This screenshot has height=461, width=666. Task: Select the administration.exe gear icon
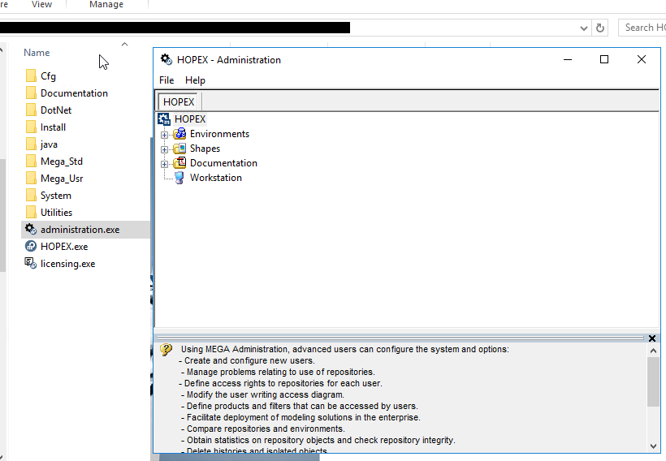coord(31,230)
